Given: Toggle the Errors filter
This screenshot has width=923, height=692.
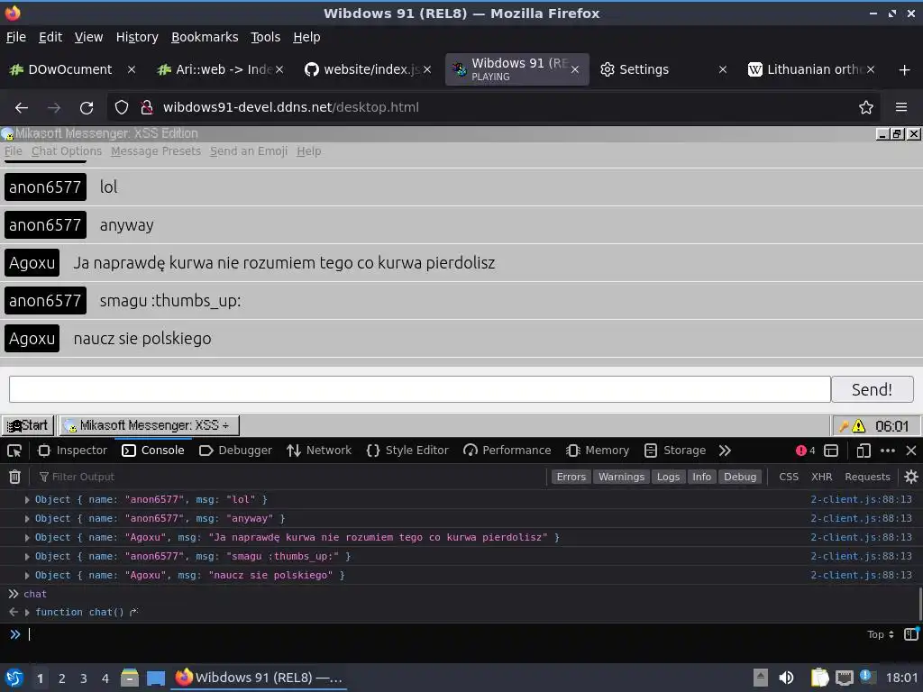Looking at the screenshot, I should [x=571, y=477].
